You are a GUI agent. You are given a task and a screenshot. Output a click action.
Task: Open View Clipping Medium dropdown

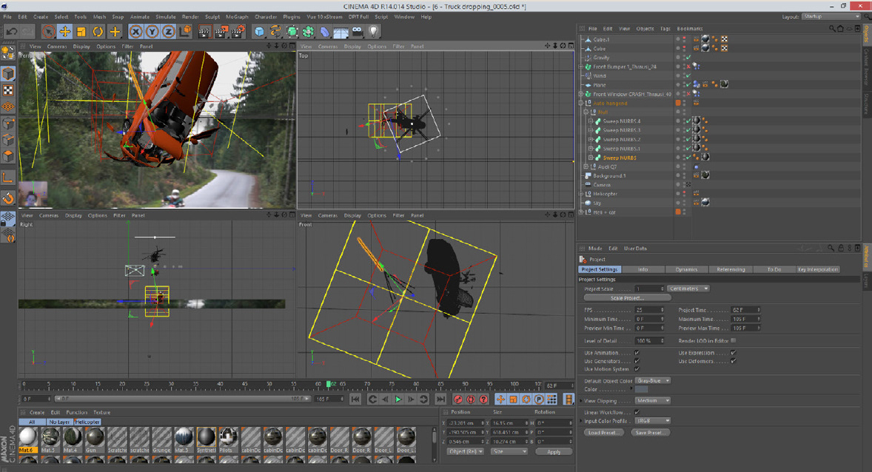pyautogui.click(x=653, y=400)
